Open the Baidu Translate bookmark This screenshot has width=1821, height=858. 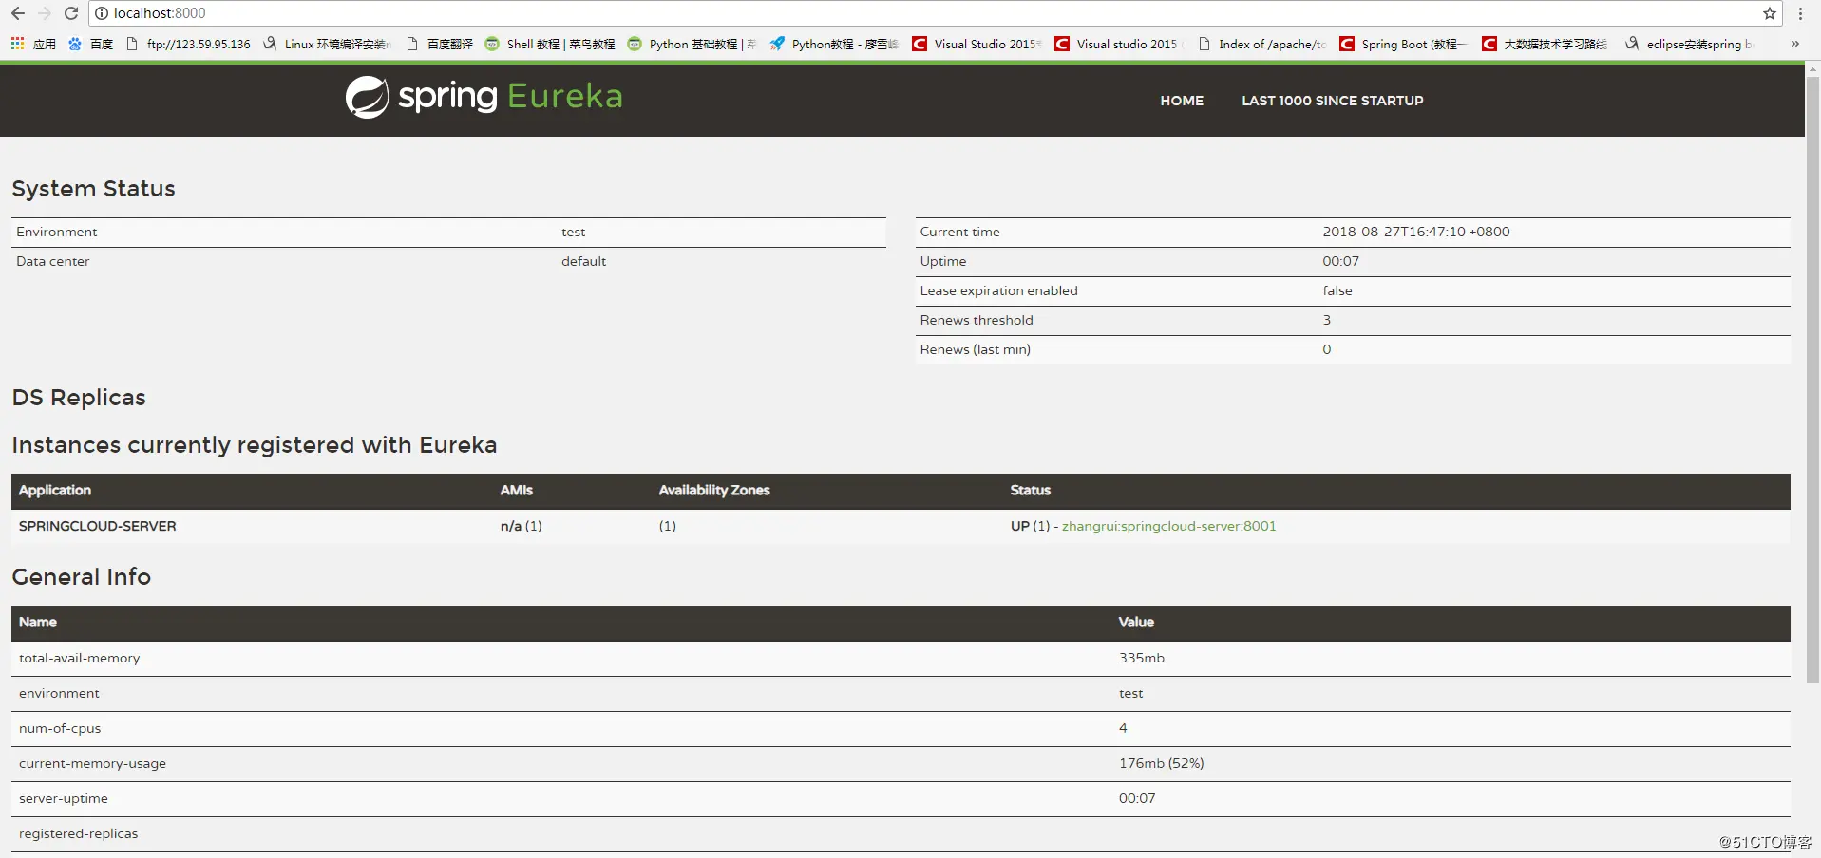coord(439,44)
